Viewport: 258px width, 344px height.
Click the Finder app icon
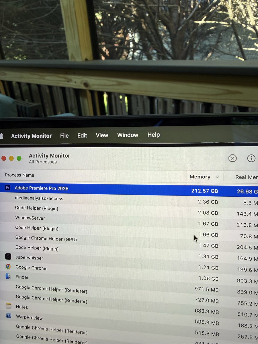[8, 276]
